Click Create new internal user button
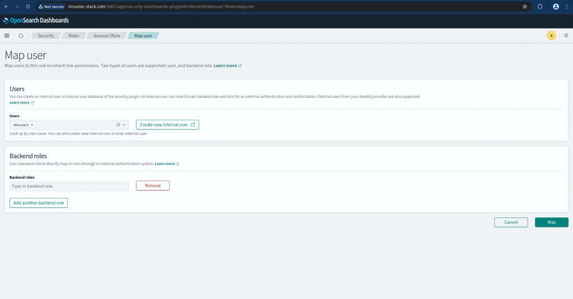Viewport: 573px width, 299px height. point(167,125)
